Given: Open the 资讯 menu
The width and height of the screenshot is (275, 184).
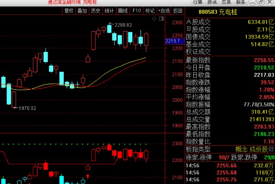Looking at the screenshot, I should click(212, 2).
